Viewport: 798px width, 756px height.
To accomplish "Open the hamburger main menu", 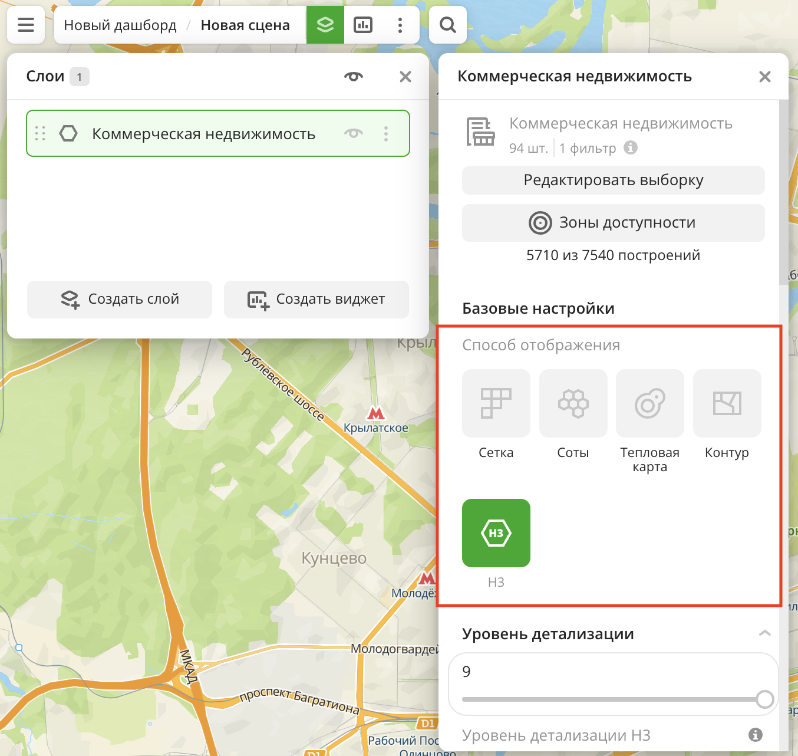I will click(26, 25).
